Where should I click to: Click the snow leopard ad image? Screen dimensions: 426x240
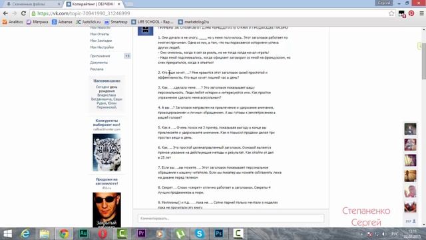click(106, 153)
